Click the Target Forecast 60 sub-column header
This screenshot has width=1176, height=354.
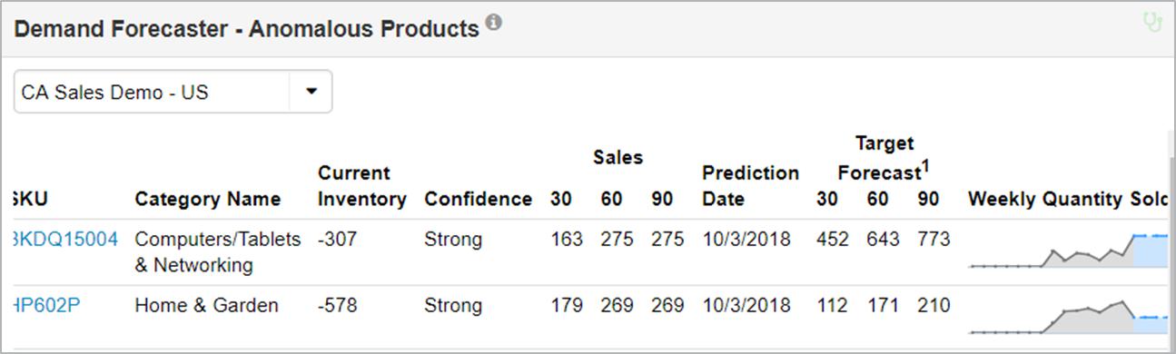click(877, 199)
